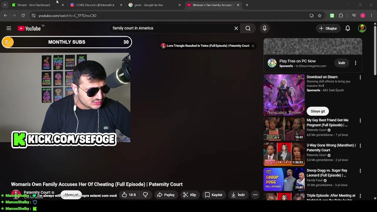Open Paternity Court channel avatar
This screenshot has height=212, width=377.
tap(16, 195)
